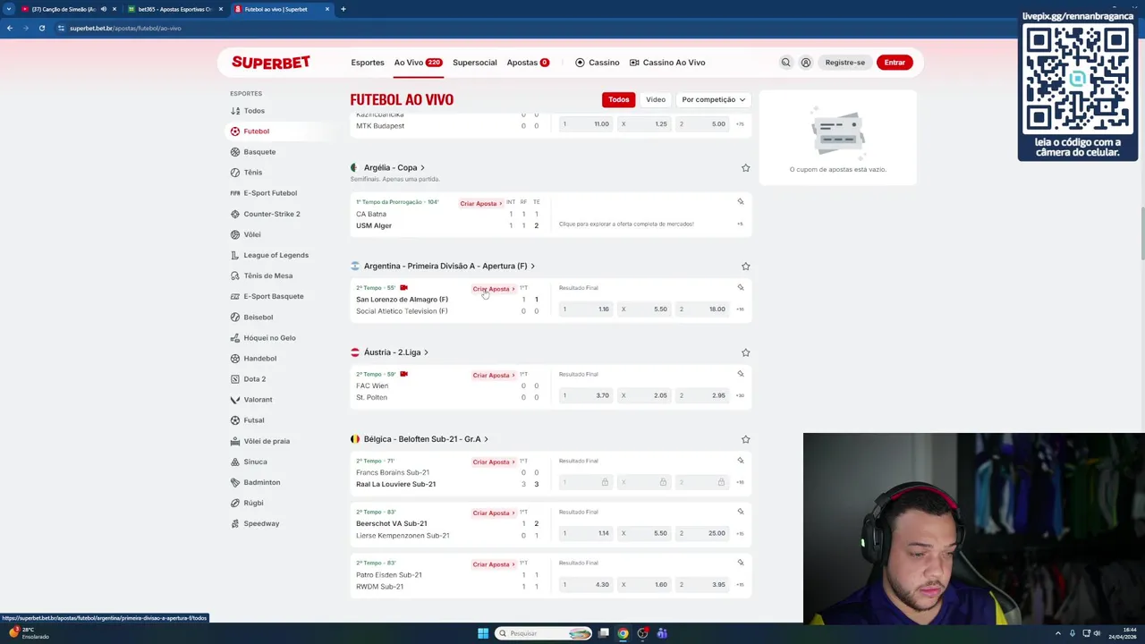Pin the San Lorenzo de Almagro match
Viewport: 1145px width, 644px height.
[x=740, y=287]
